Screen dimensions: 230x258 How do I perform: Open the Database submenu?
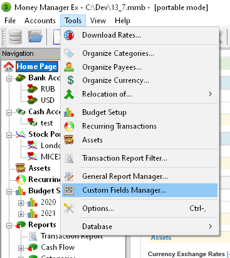(x=140, y=227)
